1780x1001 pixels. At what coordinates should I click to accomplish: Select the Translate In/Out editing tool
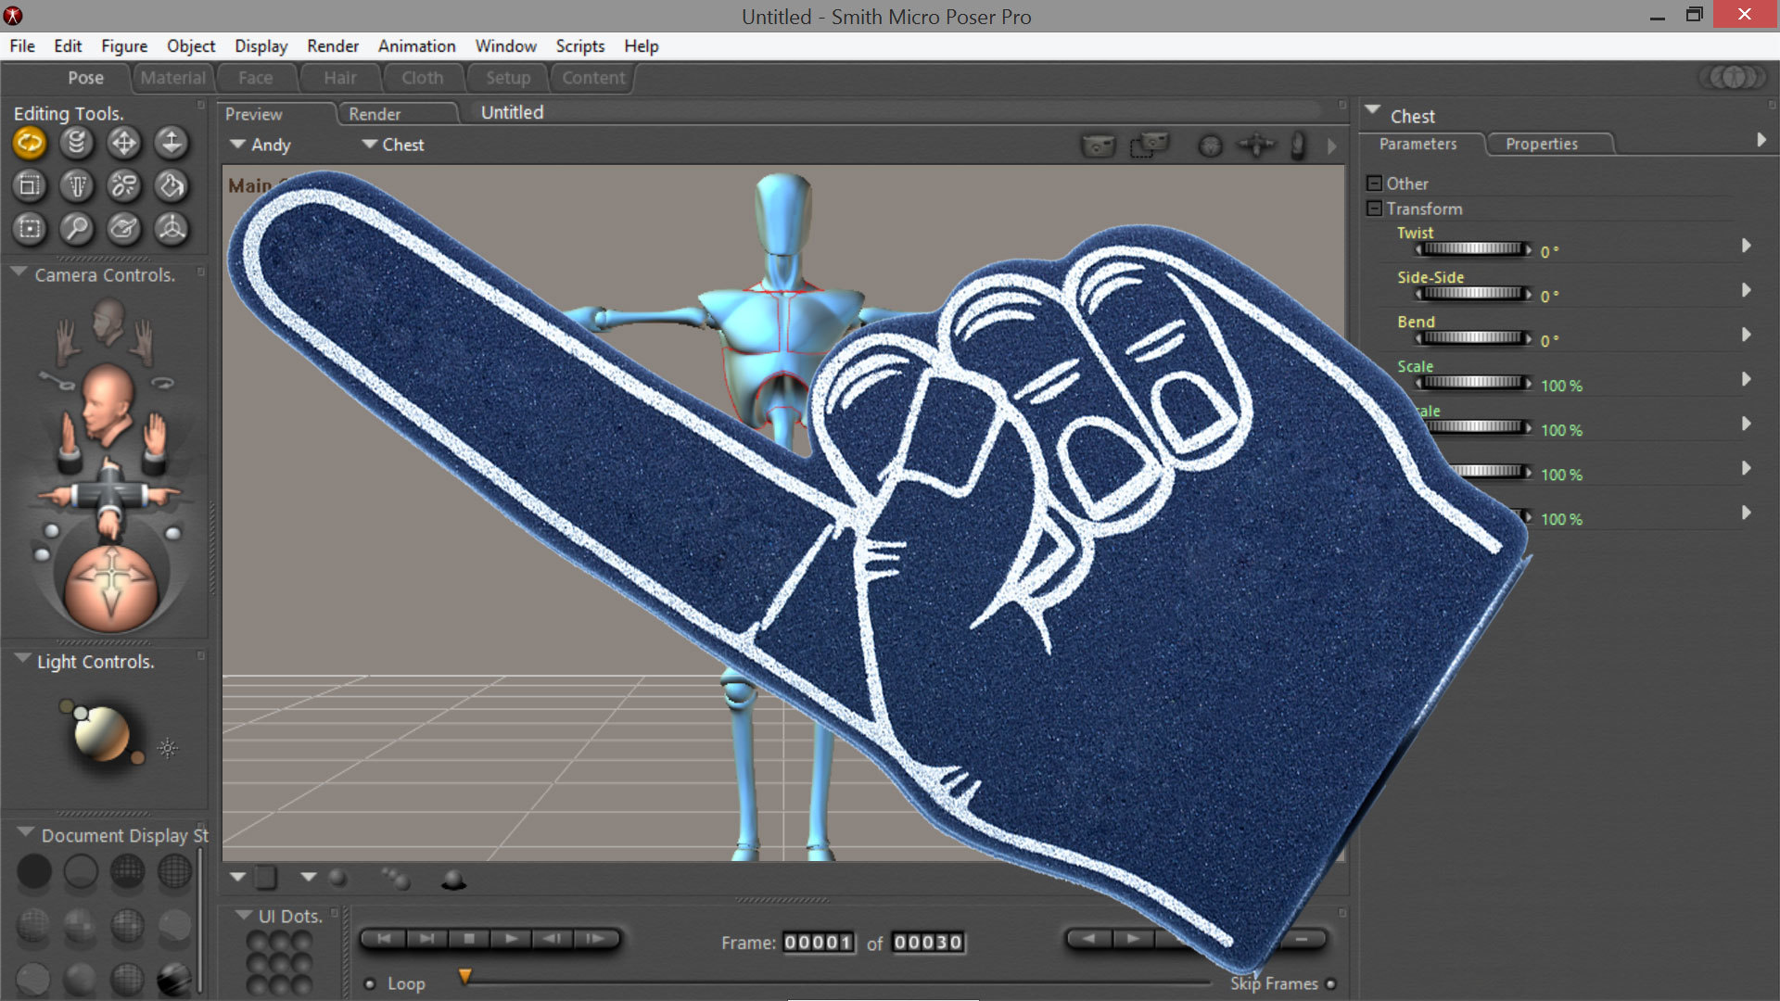tap(172, 143)
